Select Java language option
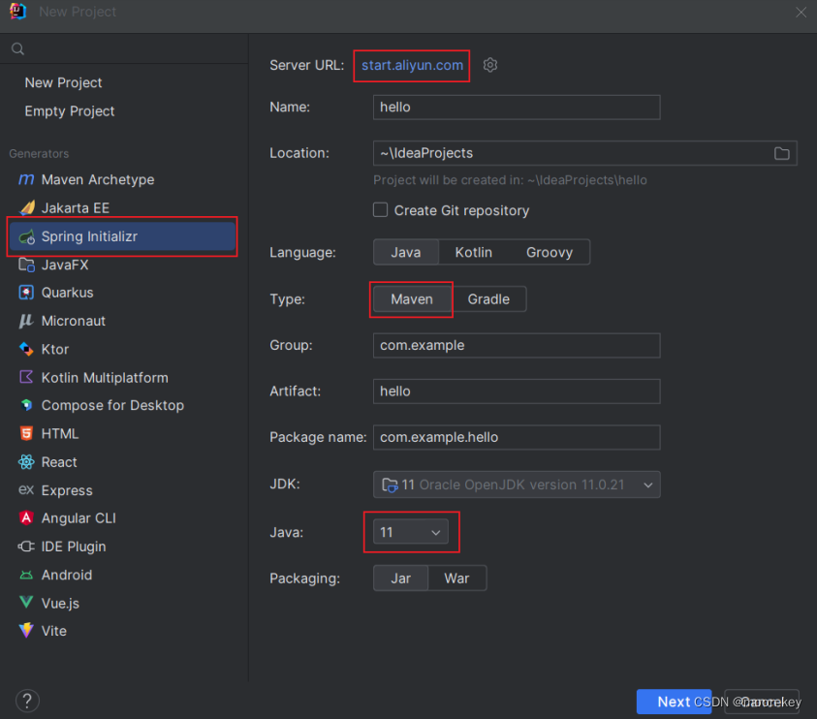 tap(406, 252)
